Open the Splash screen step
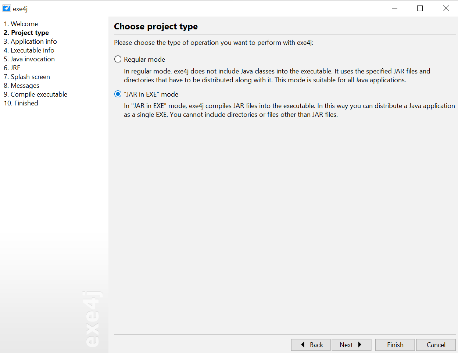 27,77
